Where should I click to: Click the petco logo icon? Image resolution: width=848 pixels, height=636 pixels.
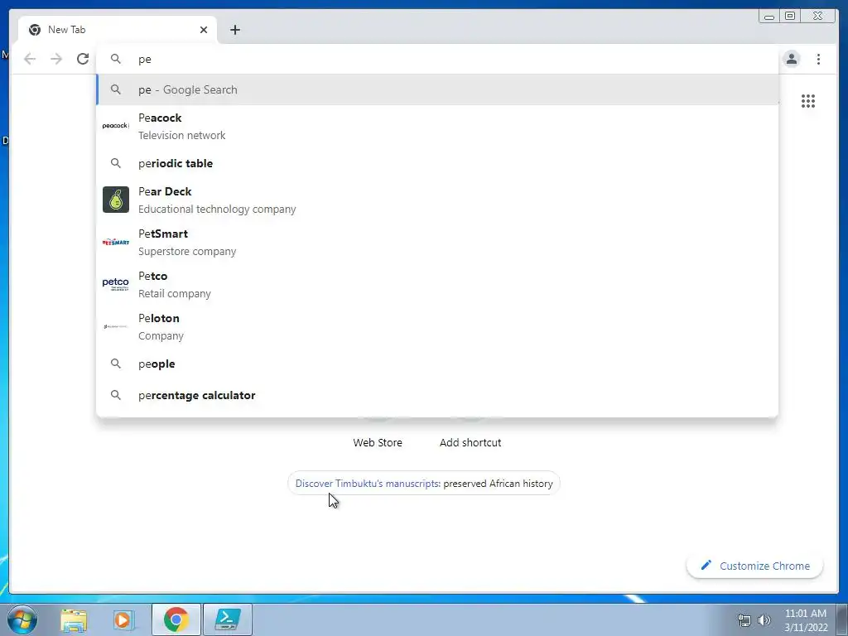pyautogui.click(x=116, y=284)
